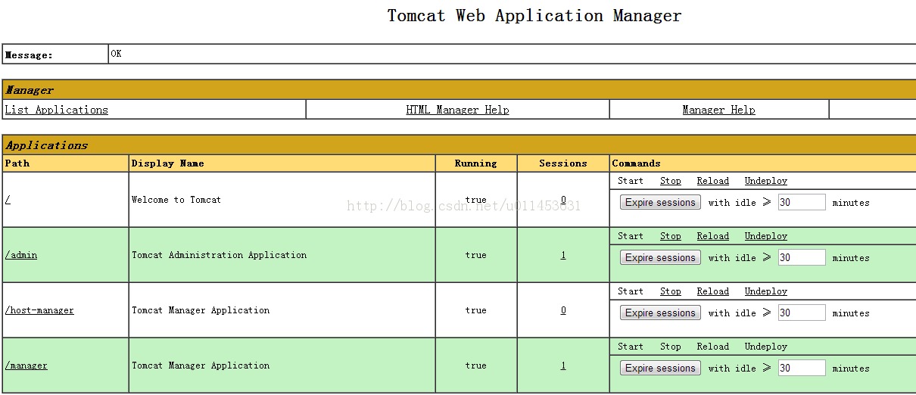Click the Sessions column header
This screenshot has height=395, width=916.
(x=563, y=163)
